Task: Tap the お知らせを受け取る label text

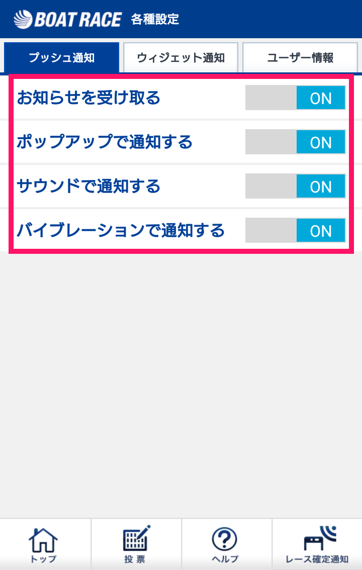Action: (88, 98)
